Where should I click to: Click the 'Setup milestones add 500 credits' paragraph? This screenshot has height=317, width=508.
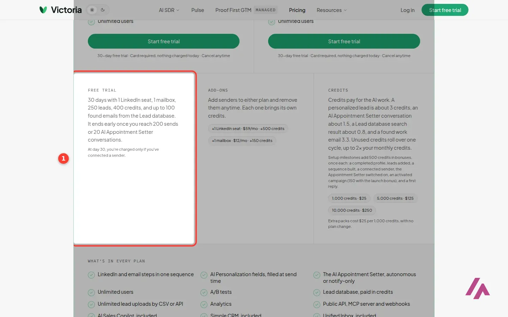point(372,172)
